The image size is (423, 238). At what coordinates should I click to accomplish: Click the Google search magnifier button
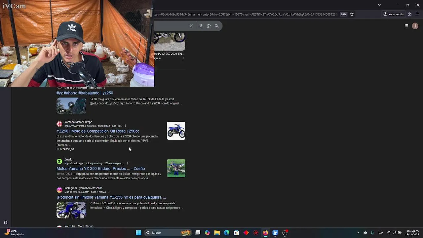pyautogui.click(x=217, y=26)
